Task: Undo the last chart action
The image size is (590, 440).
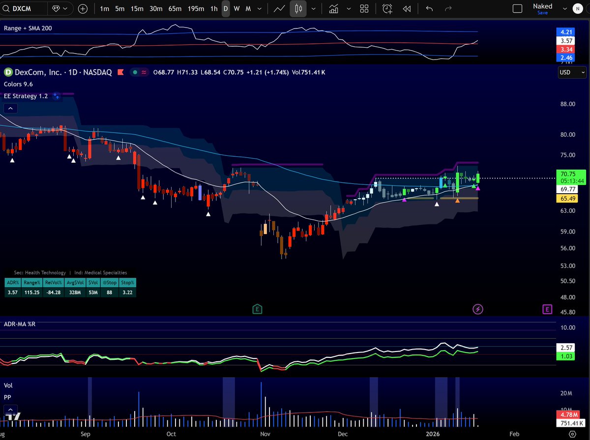Action: coord(430,8)
